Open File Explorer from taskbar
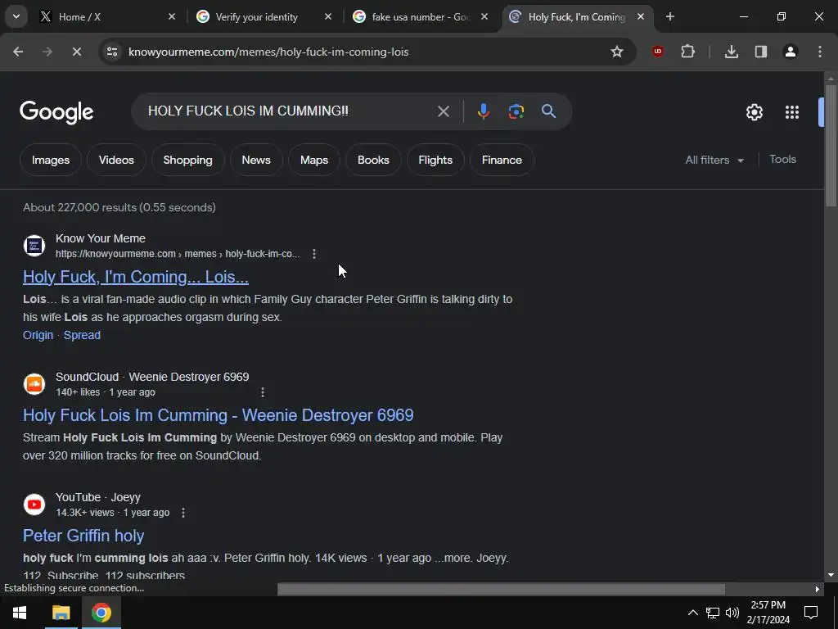The height and width of the screenshot is (629, 838). point(61,613)
